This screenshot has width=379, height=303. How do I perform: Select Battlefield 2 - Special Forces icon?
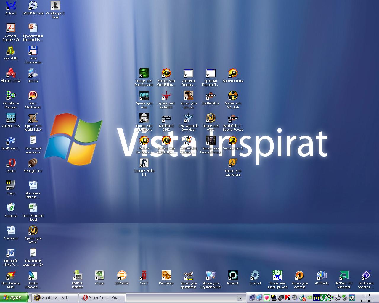tap(233, 118)
